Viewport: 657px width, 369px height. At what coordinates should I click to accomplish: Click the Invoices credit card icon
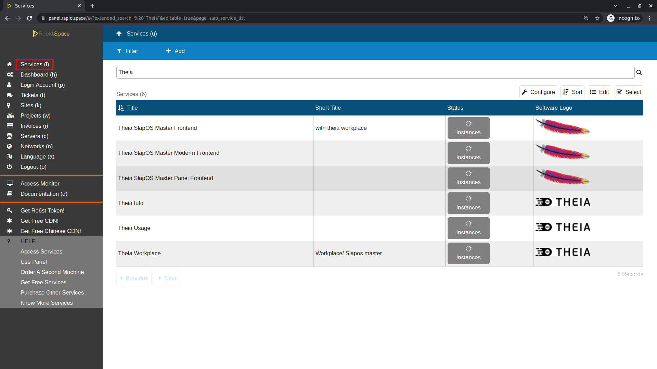(x=10, y=126)
